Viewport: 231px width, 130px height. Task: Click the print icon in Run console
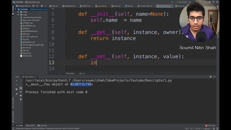pos(21,96)
